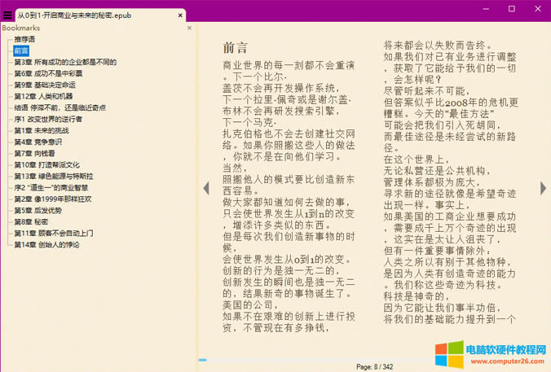Open 第14章 创始人的悖论 chapter

46,244
